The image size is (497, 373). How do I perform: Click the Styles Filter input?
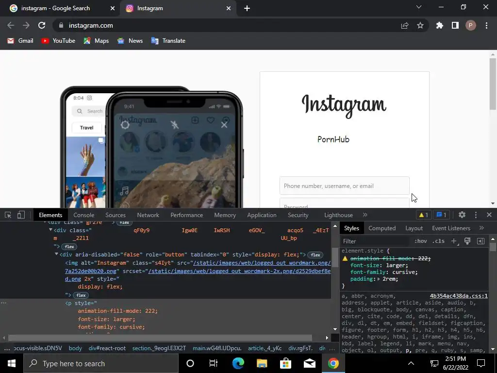(376, 241)
